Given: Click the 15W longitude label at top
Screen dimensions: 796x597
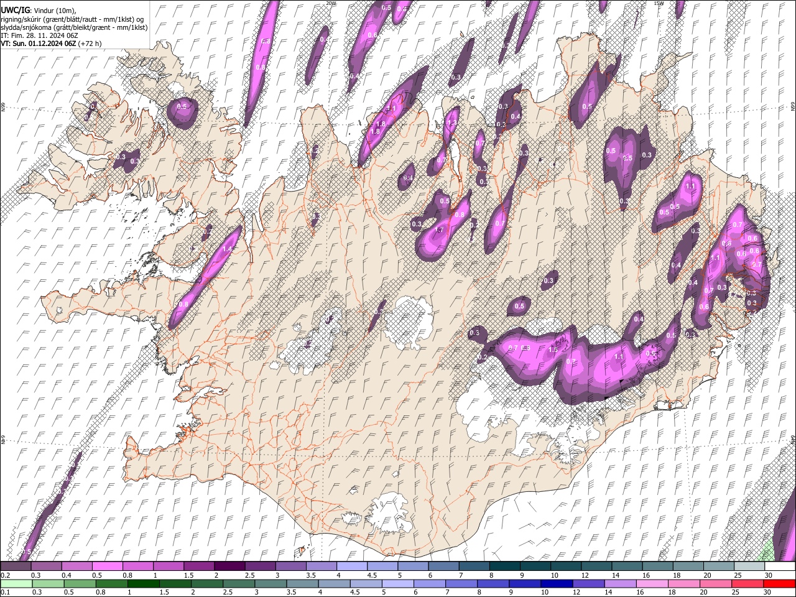Looking at the screenshot, I should [x=659, y=3].
